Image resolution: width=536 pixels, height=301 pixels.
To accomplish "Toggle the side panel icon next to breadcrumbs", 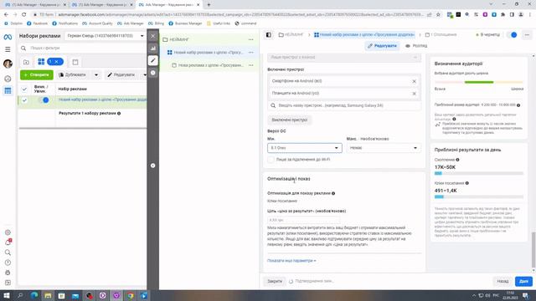I will (x=269, y=35).
